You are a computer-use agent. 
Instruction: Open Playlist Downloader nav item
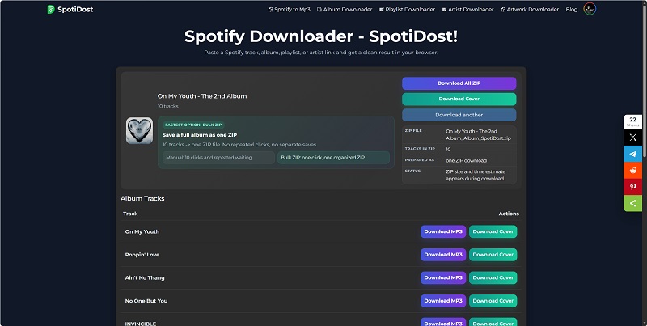(407, 9)
